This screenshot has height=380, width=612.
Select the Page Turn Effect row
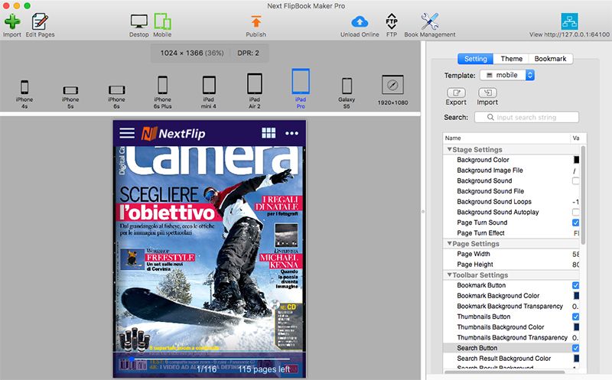pos(511,233)
